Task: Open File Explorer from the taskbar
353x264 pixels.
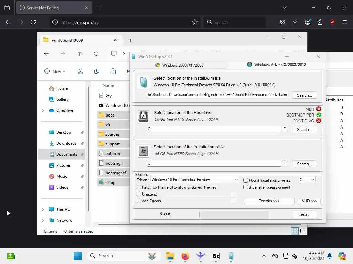Action: click(x=170, y=256)
